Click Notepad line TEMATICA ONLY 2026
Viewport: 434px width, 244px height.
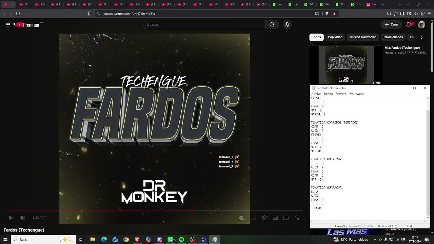[327, 159]
